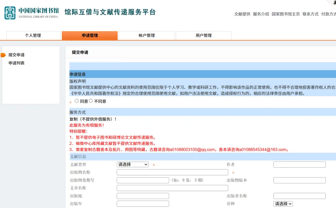Focus the 出版物名称 input field
The width and height of the screenshot is (336, 208).
(x=172, y=172)
